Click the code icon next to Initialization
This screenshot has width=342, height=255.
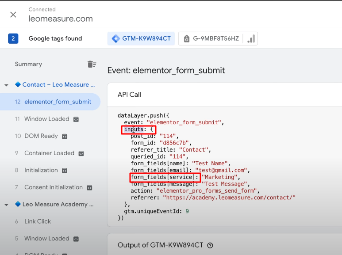click(x=65, y=171)
